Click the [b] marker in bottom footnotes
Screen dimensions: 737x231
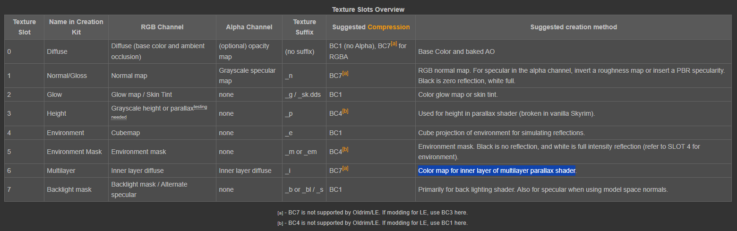280,223
